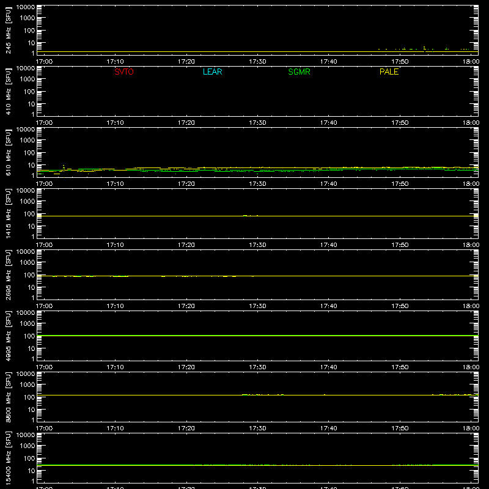Click the green SGMR station label
Image resolution: width=489 pixels, height=489 pixels.
[299, 72]
